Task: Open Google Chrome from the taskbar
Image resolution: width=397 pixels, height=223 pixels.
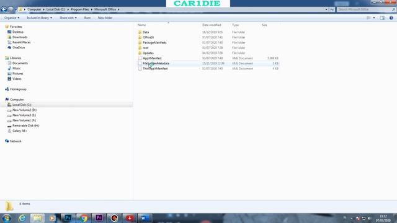Action: pyautogui.click(x=84, y=218)
